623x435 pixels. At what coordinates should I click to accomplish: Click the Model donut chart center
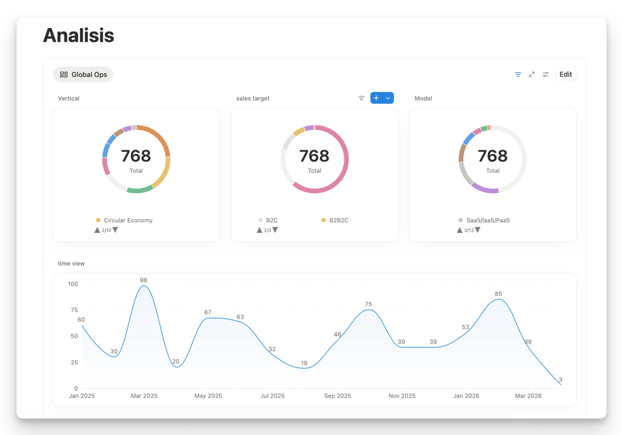493,159
